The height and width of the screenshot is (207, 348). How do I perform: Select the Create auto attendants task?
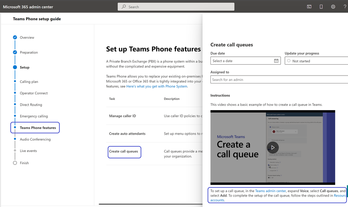click(x=127, y=134)
